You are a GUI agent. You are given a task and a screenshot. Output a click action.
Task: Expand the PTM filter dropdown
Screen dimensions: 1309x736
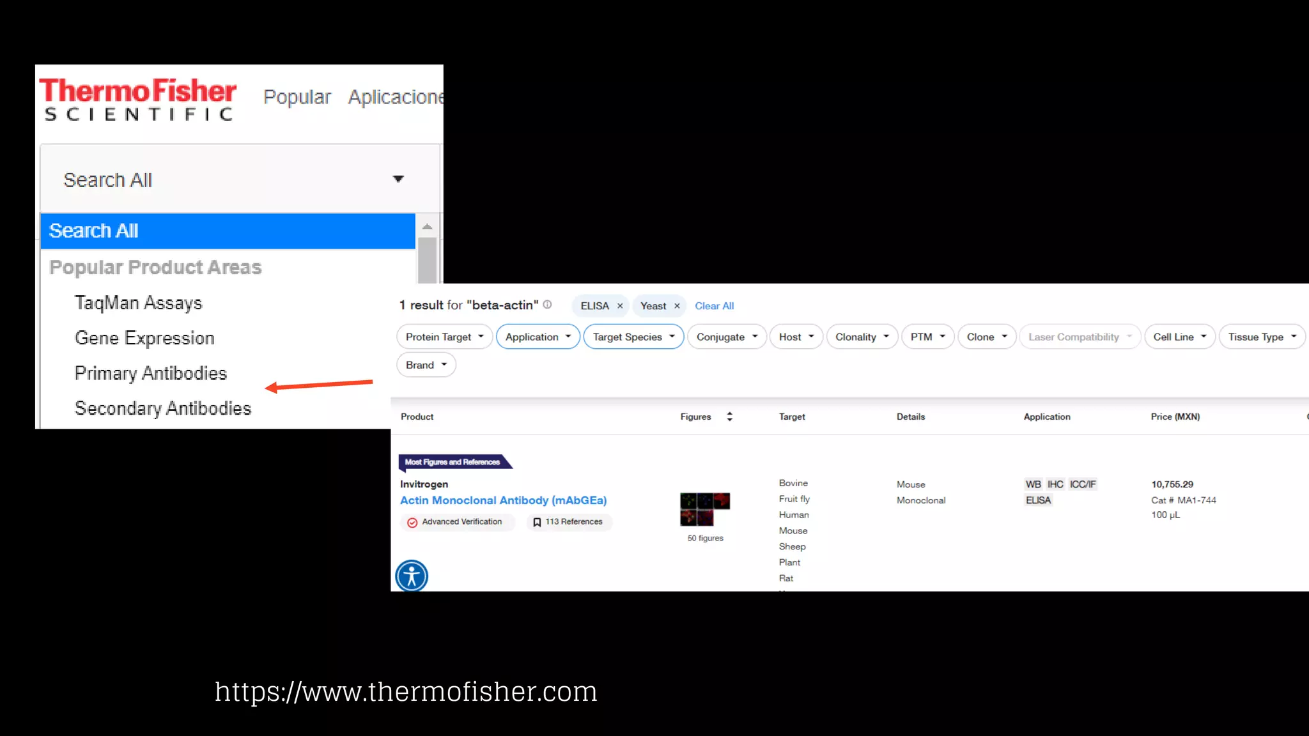(x=928, y=337)
